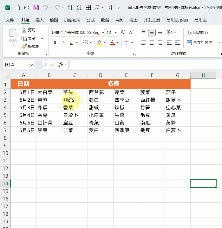The height and width of the screenshot is (228, 222).
Task: Apply yellow fill color
Action: tap(99, 43)
